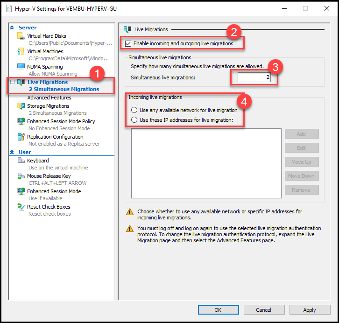Screen dimensions: 339x323
Task: Select Storage Migrations settings
Action: pos(48,106)
